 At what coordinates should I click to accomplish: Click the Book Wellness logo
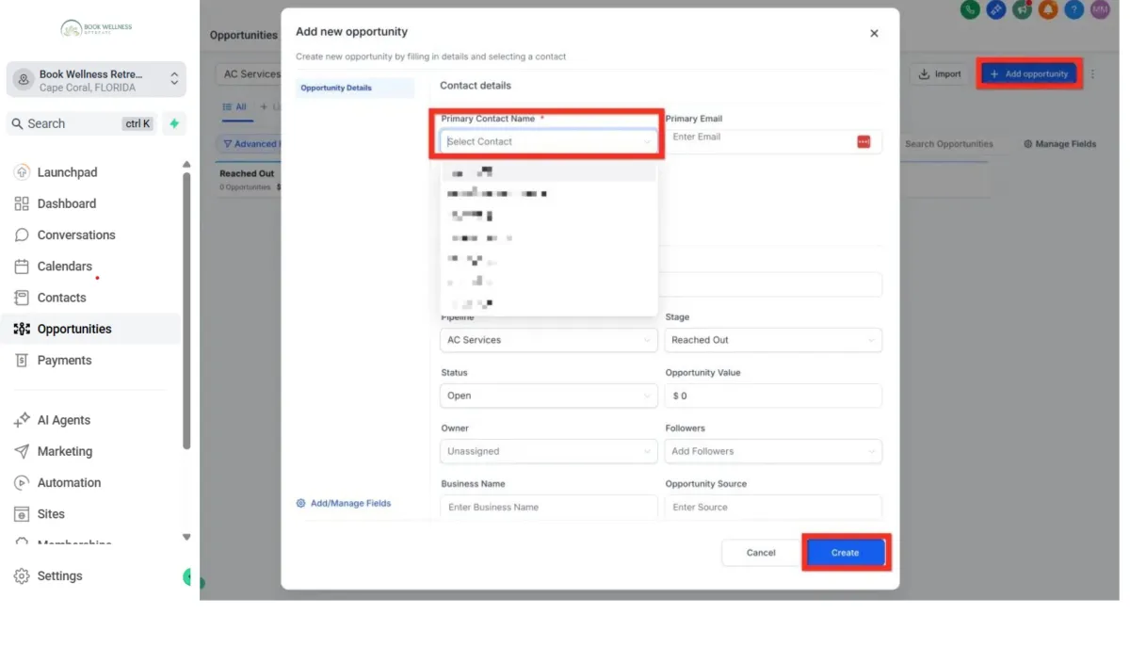click(97, 28)
